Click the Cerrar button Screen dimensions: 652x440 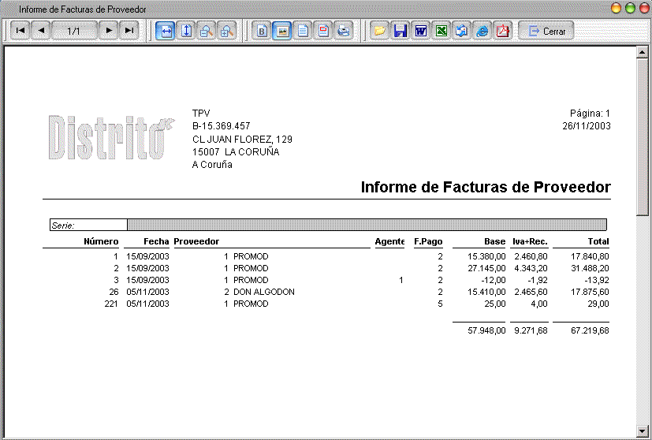(x=546, y=31)
